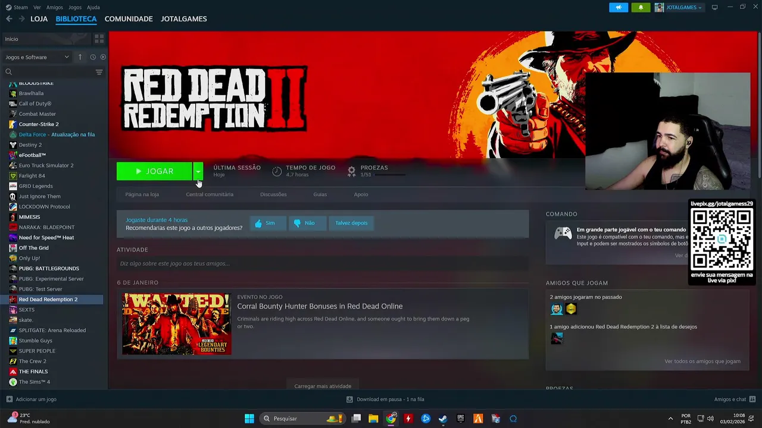Open the Ajuda menu
The width and height of the screenshot is (762, 428).
tap(93, 8)
